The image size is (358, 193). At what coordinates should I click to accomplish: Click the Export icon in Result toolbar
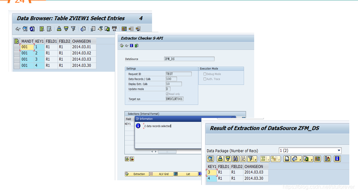coord(306,159)
